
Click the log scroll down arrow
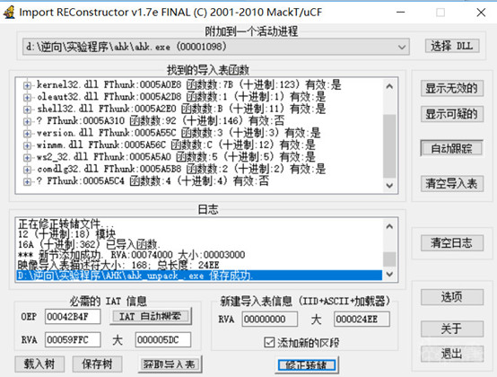pyautogui.click(x=389, y=274)
